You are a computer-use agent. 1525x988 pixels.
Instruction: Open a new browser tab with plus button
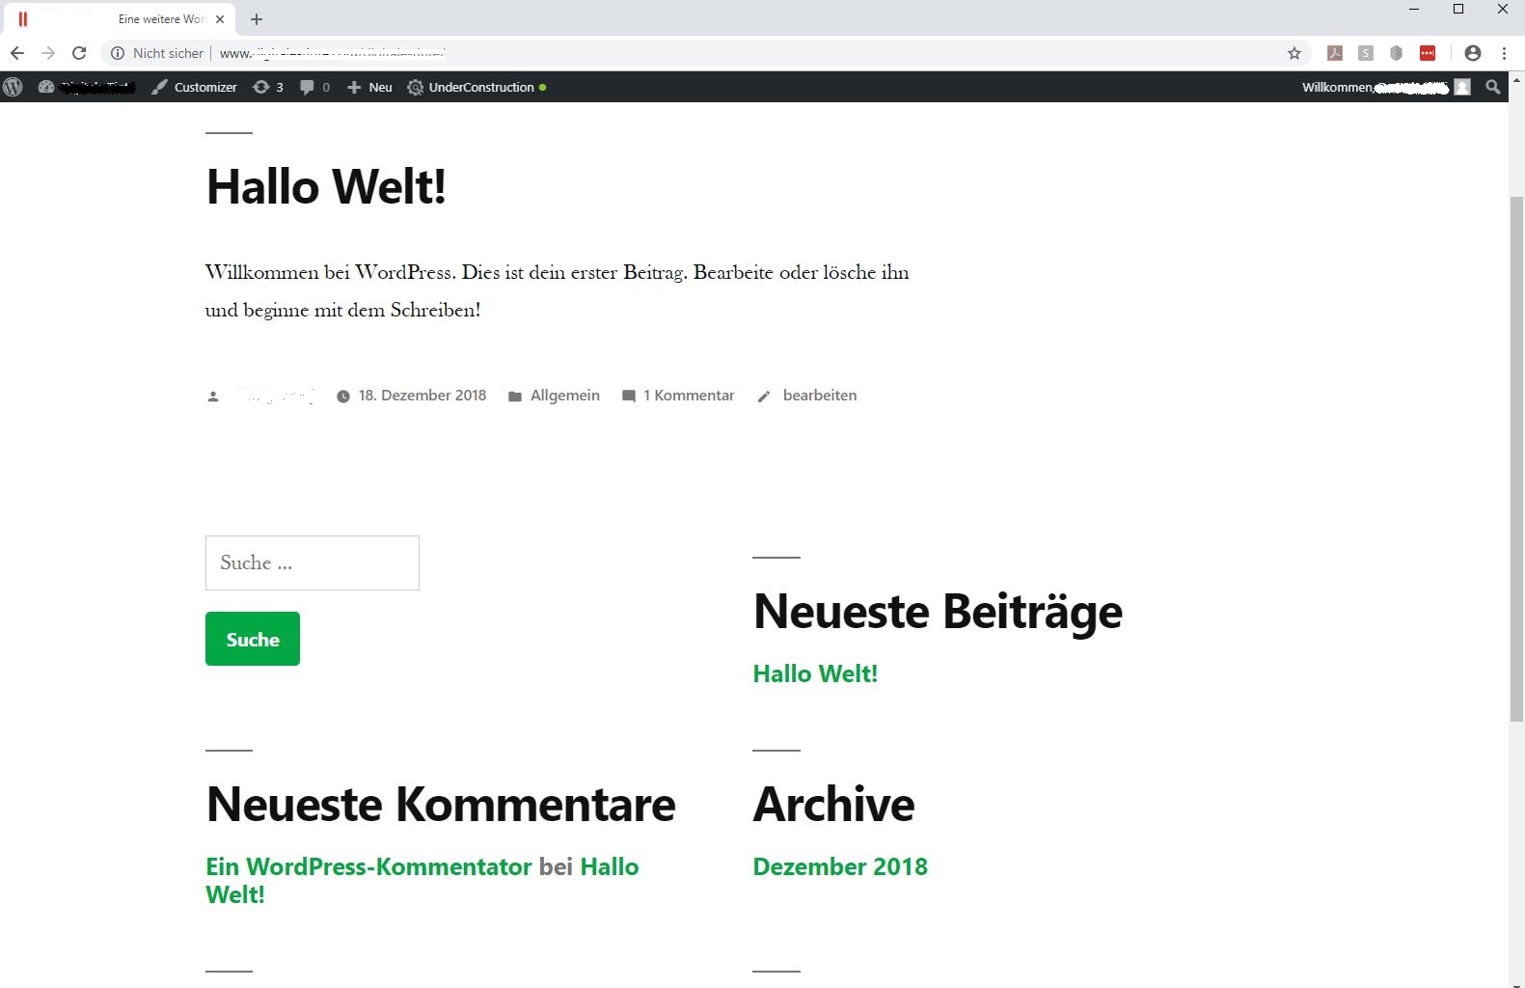(x=257, y=19)
